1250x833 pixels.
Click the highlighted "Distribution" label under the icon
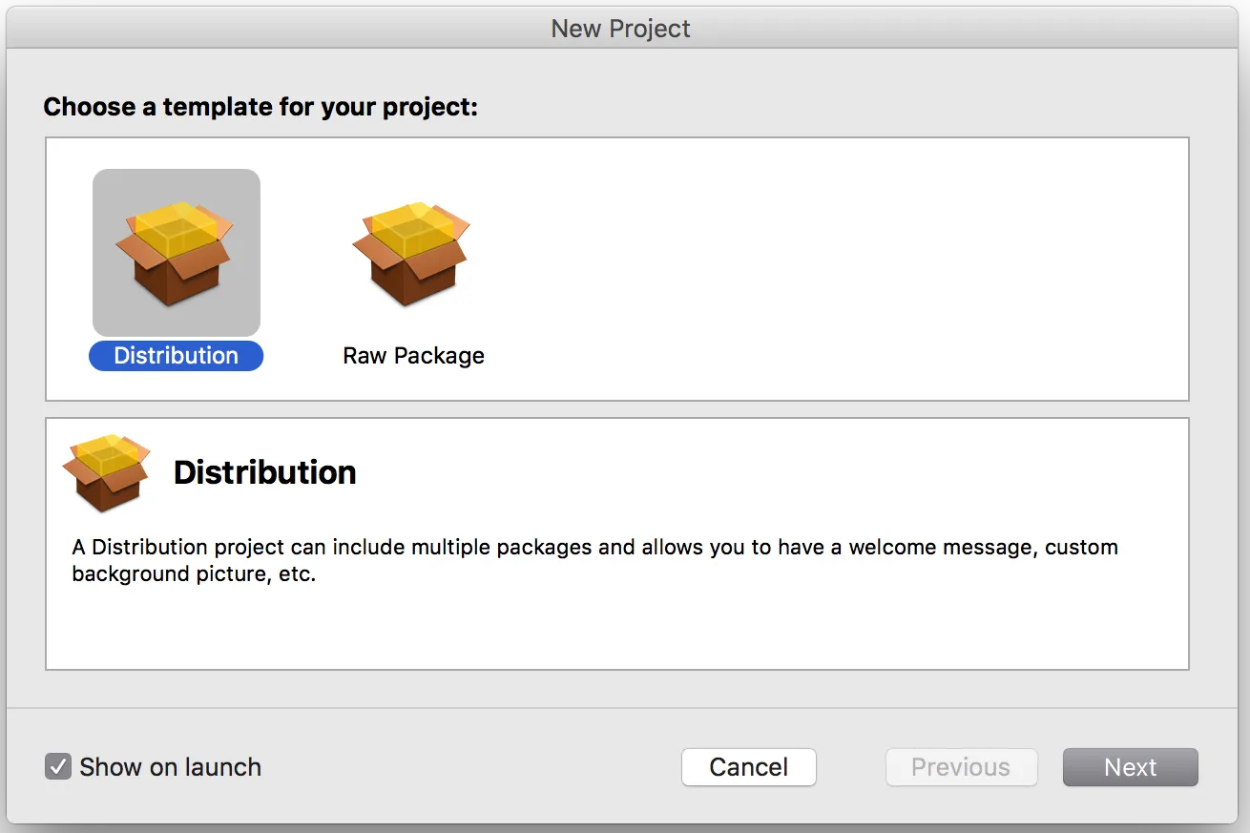click(176, 356)
